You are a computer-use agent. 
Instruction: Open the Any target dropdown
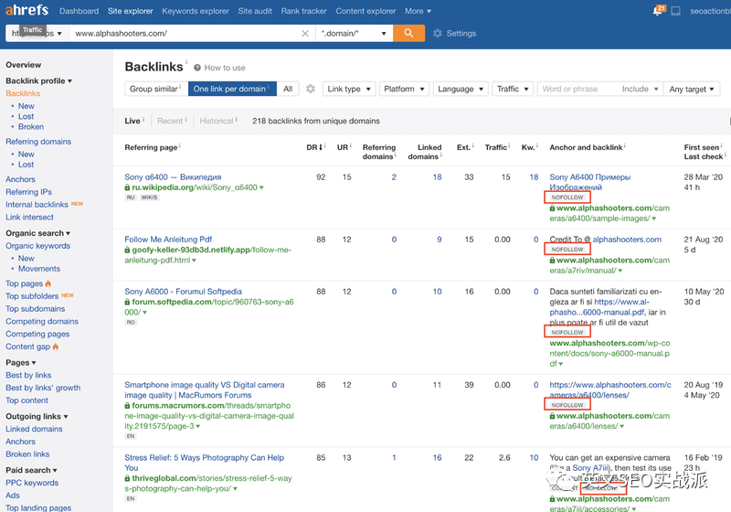(692, 89)
